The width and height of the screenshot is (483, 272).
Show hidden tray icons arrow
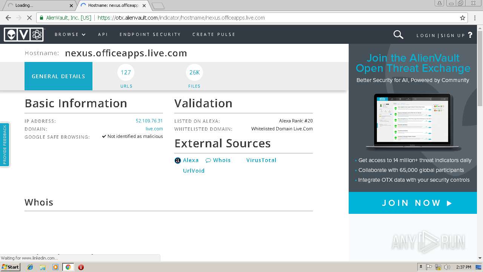[421, 267]
